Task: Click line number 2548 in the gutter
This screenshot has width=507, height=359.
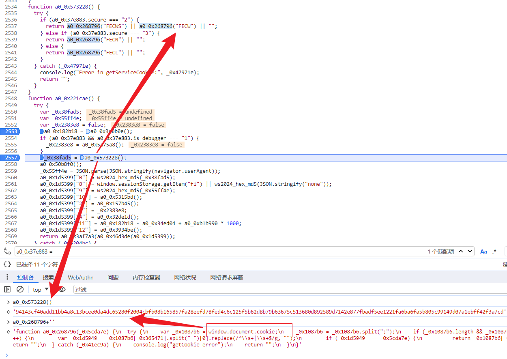Action: tap(11, 99)
